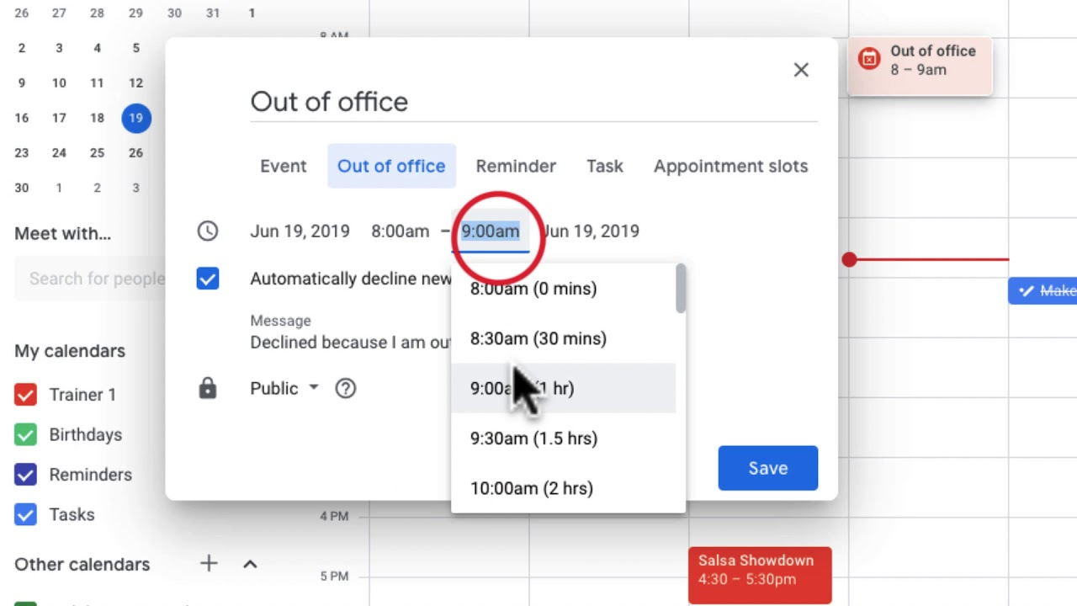Click the blue Save button
Viewport: 1077px width, 606px height.
pyautogui.click(x=767, y=468)
